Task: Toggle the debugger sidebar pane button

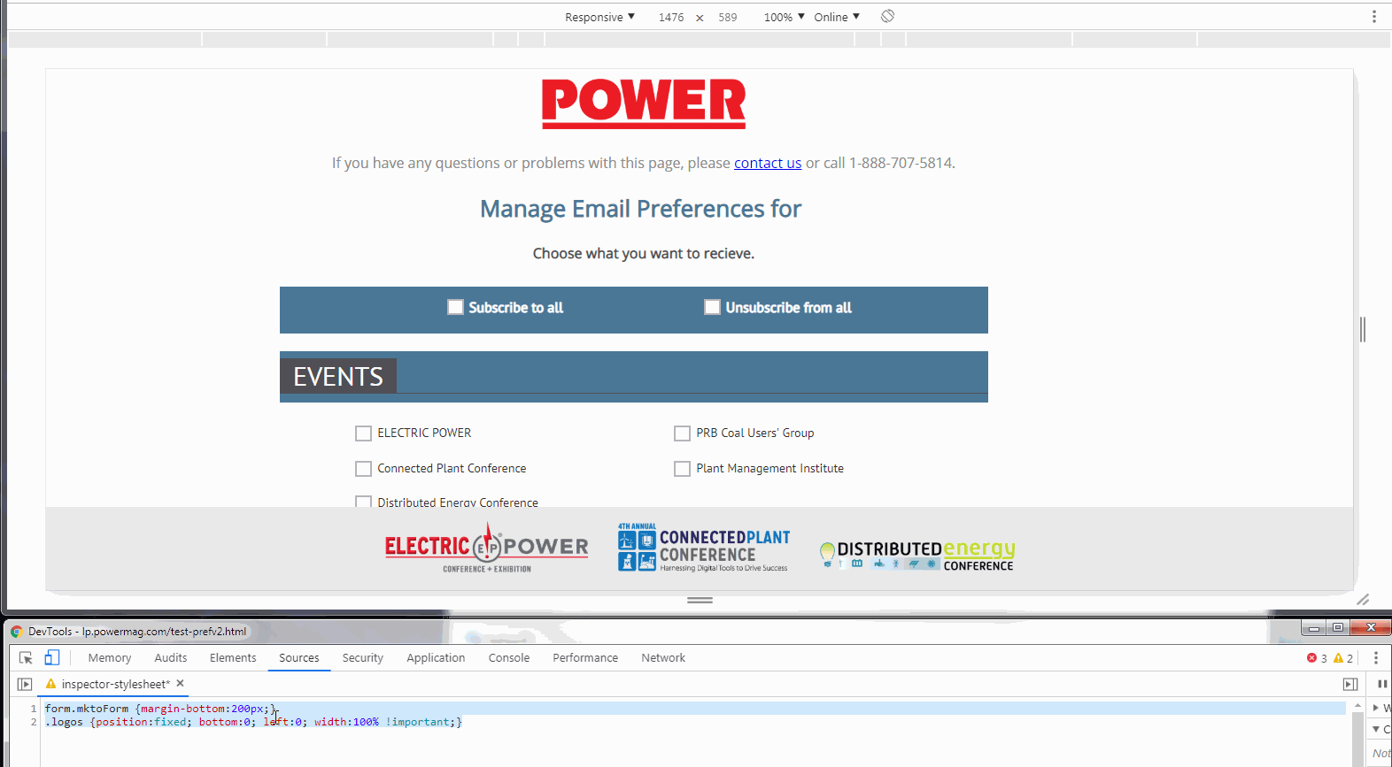Action: [x=1350, y=684]
